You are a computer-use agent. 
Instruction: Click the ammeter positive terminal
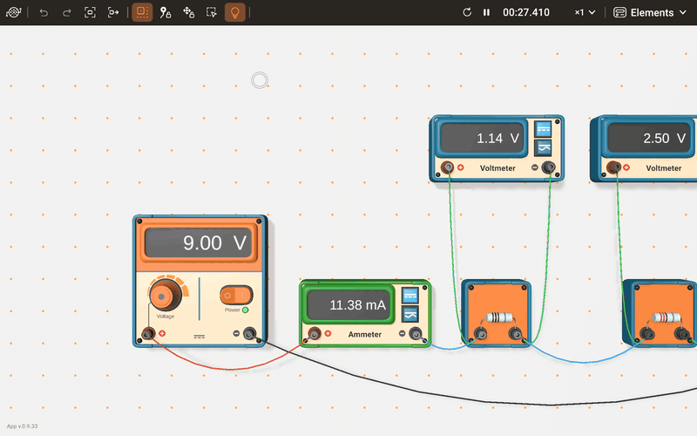click(x=315, y=333)
